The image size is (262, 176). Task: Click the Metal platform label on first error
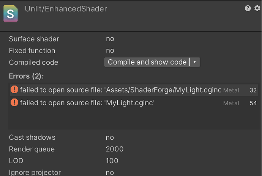click(x=231, y=90)
